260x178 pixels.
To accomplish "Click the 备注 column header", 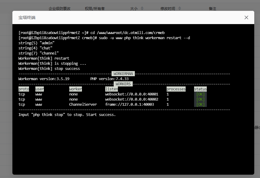I will pyautogui.click(x=212, y=9).
